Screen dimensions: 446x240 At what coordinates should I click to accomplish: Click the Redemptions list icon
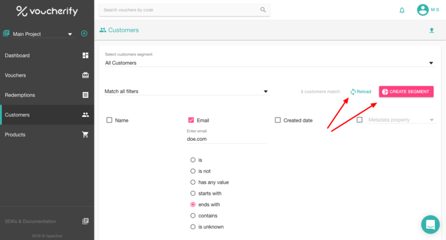tap(85, 95)
